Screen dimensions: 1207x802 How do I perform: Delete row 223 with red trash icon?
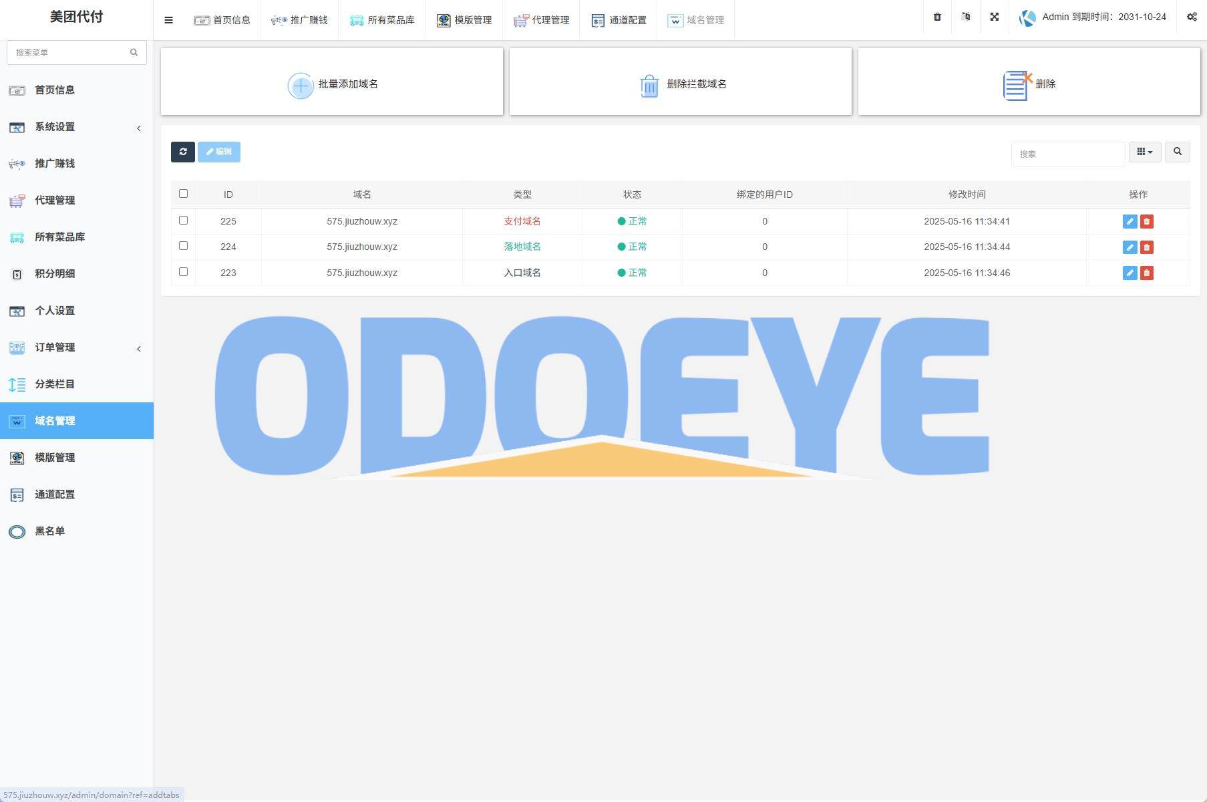pyautogui.click(x=1147, y=273)
